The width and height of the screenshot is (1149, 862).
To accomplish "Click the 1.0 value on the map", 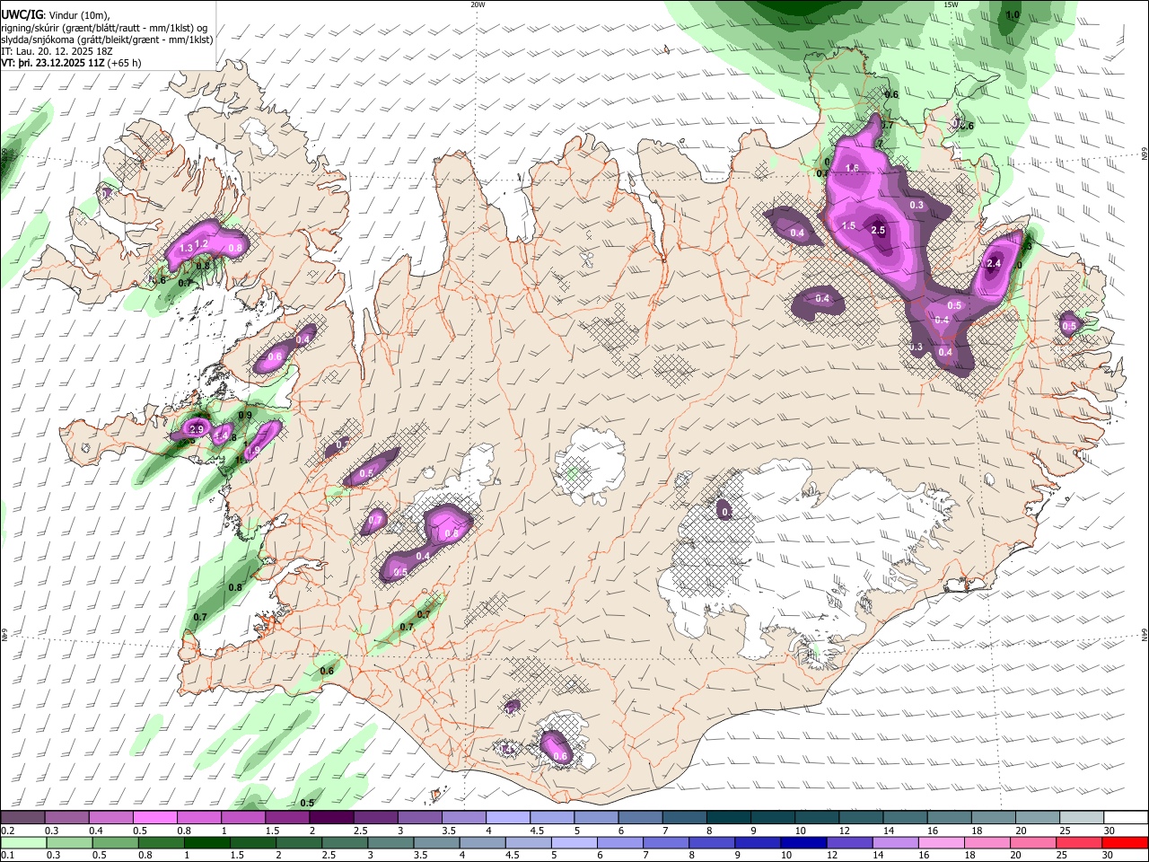I will (x=1013, y=15).
